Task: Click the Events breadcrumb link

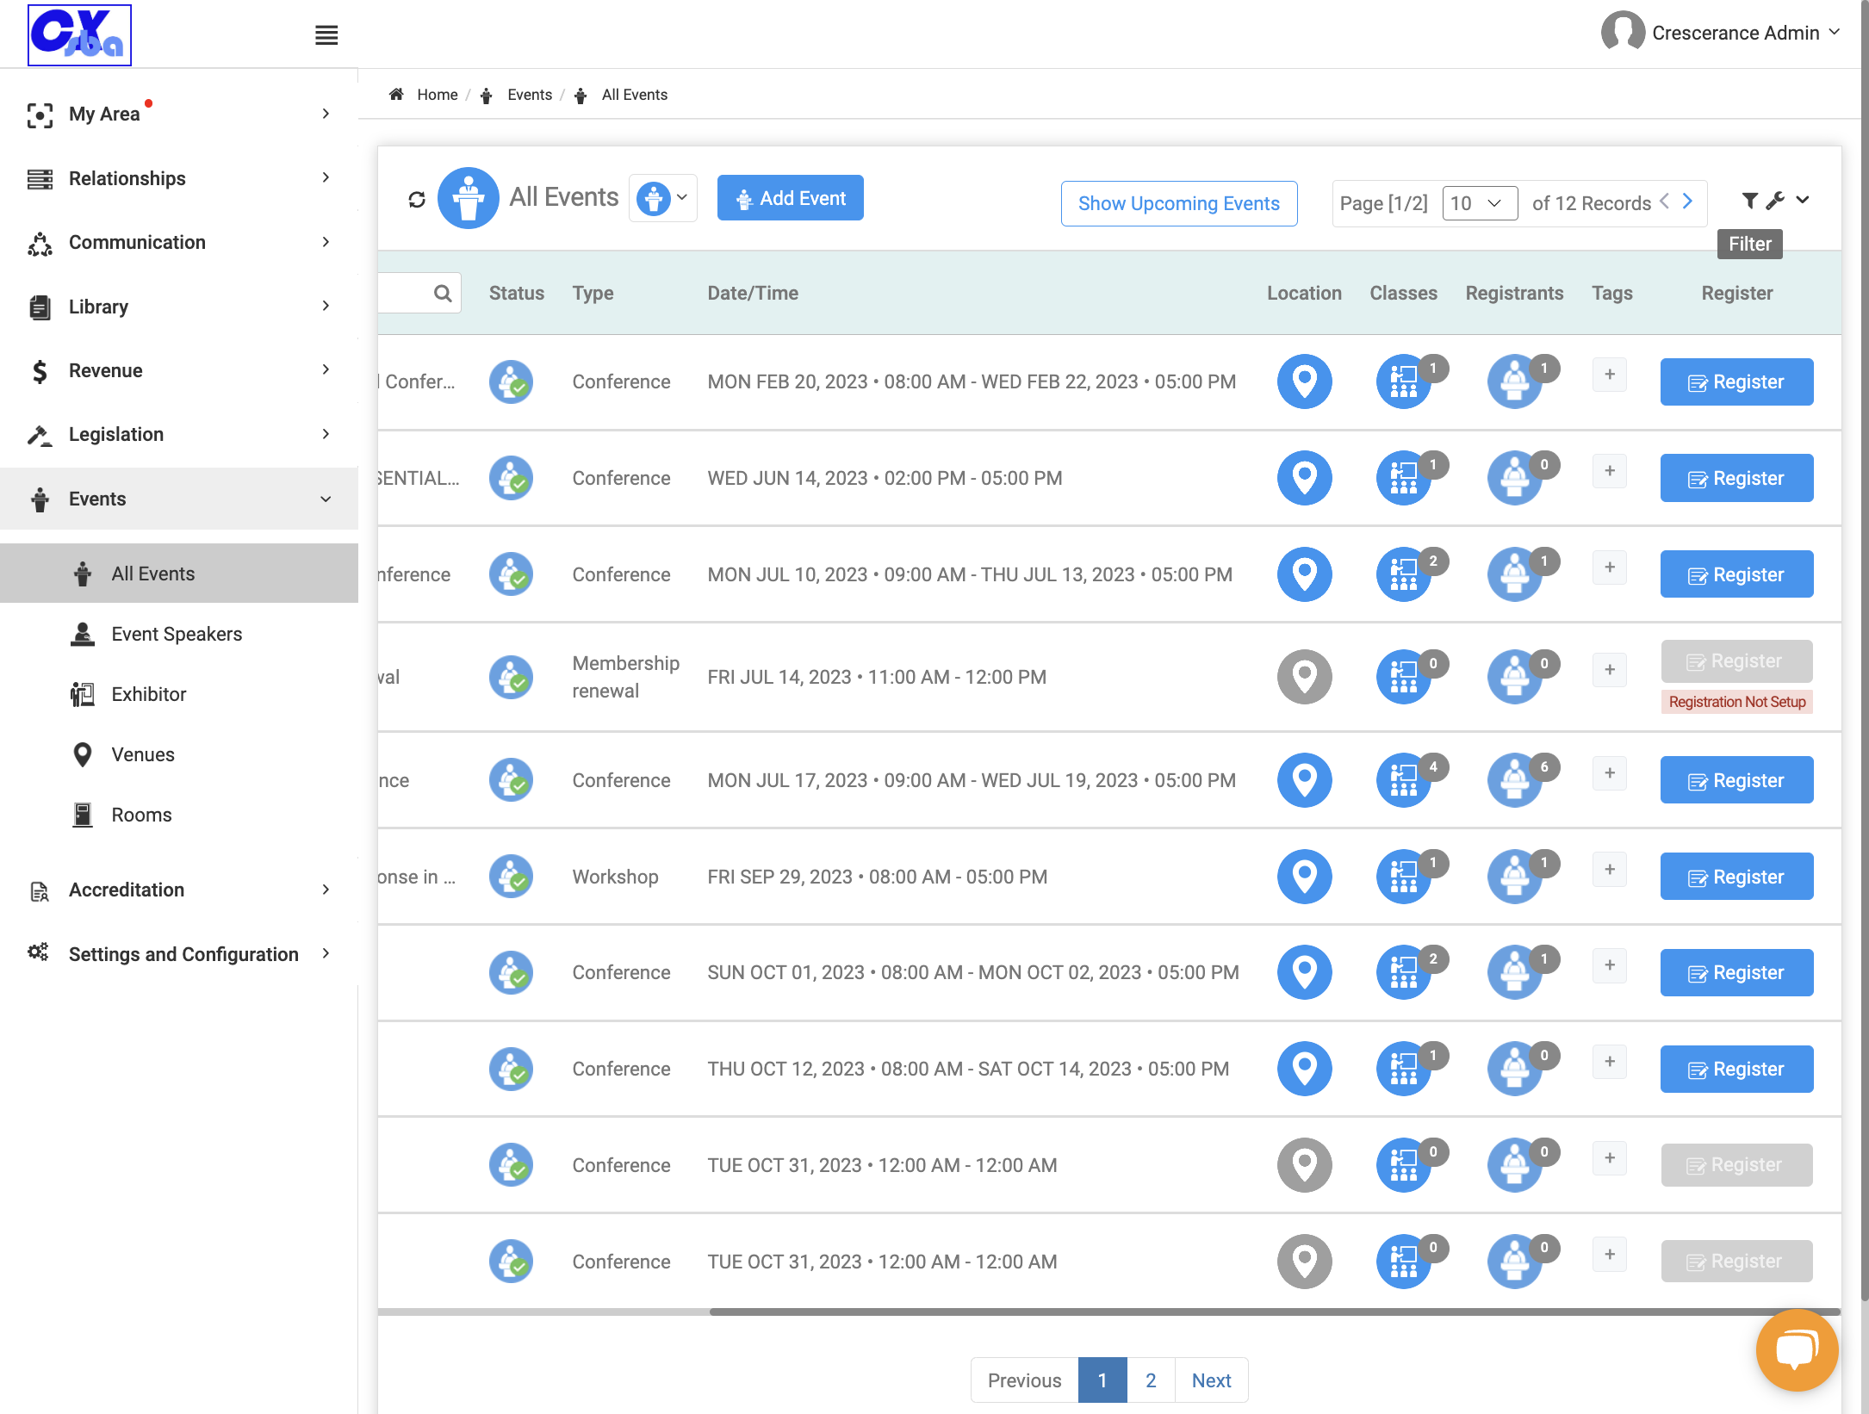Action: pos(530,95)
